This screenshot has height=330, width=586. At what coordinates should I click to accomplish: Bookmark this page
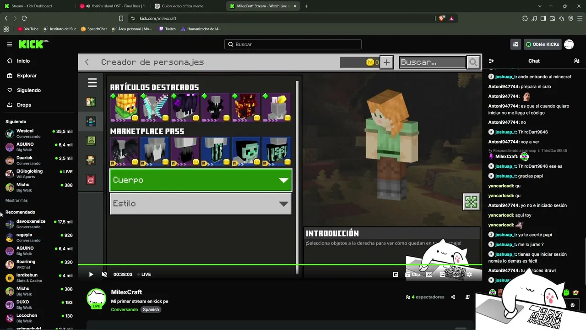[121, 18]
